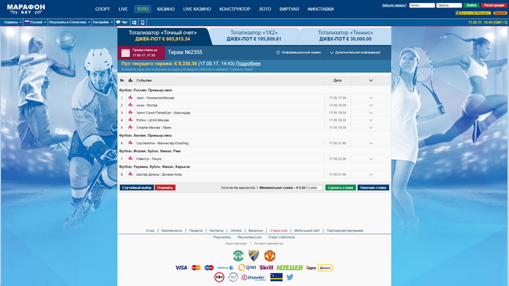The image size is (509, 286).
Task: Click the red Регистрация button
Action: pyautogui.click(x=494, y=5)
